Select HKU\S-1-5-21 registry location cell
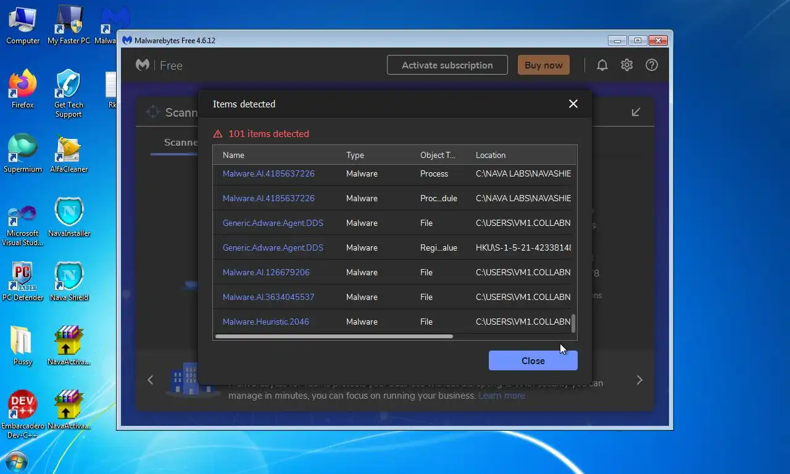This screenshot has height=474, width=790. (x=523, y=247)
